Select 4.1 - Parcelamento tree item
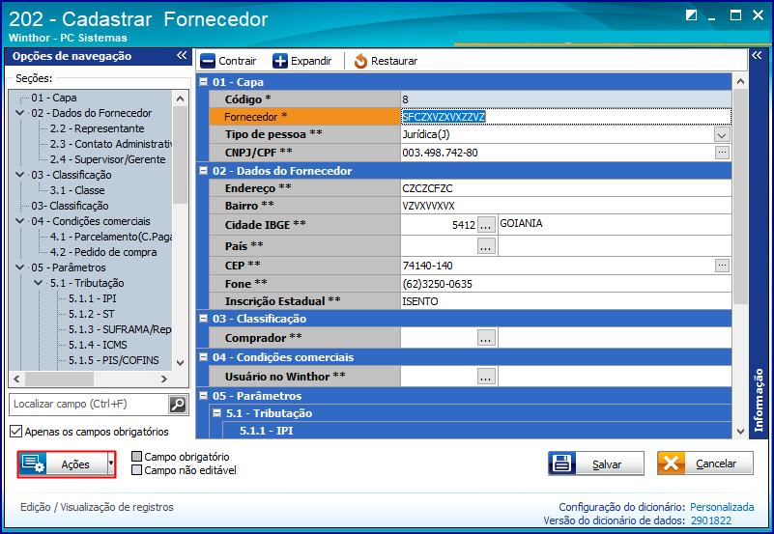 110,237
